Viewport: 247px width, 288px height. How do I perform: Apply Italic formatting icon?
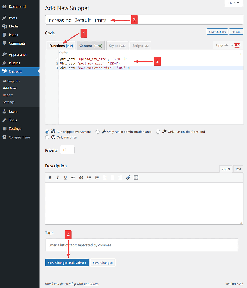point(58,177)
